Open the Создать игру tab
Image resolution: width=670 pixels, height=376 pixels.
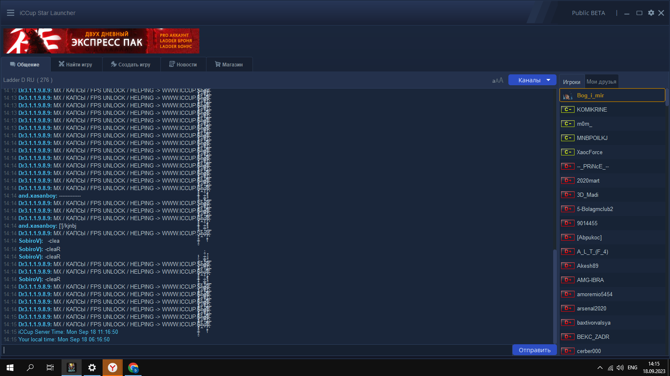(x=131, y=64)
